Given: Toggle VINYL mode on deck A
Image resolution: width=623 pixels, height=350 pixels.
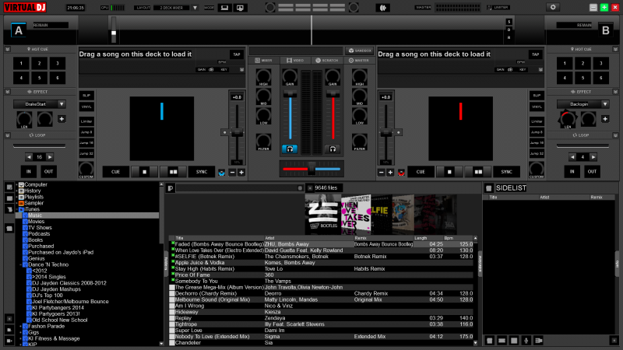Looking at the screenshot, I should (86, 107).
